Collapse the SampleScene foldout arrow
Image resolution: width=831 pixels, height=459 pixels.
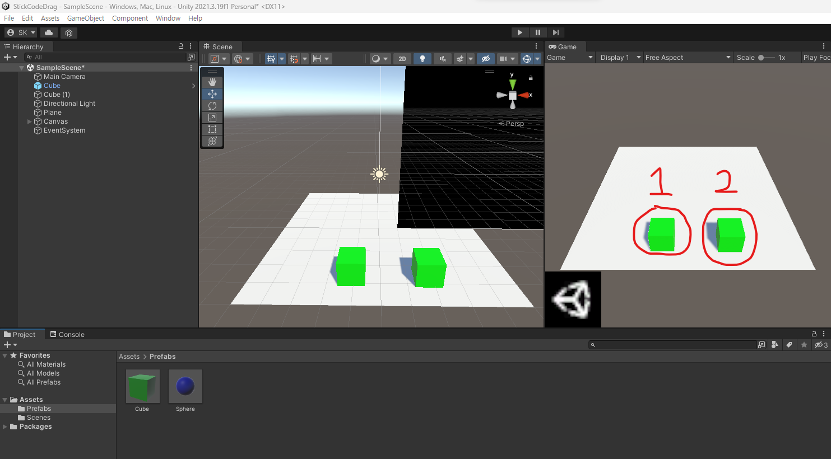[x=22, y=68]
